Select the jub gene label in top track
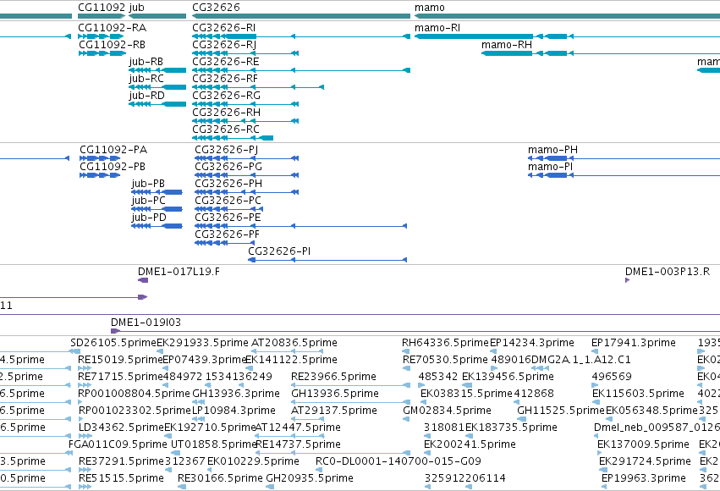Viewport: 720px width, 491px height. [136, 8]
